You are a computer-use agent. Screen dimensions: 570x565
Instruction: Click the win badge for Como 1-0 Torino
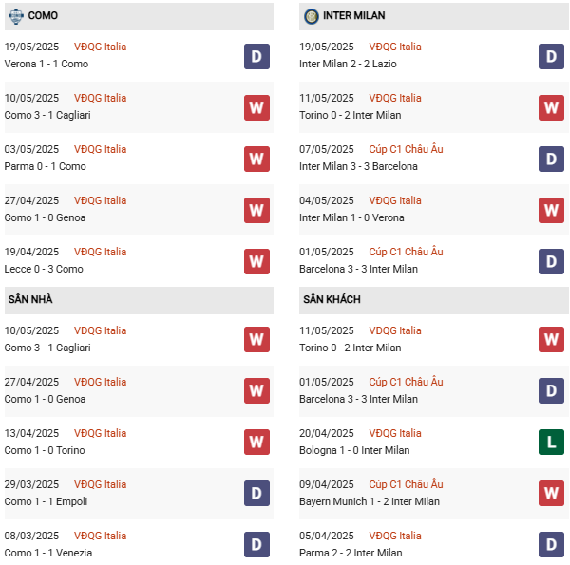click(256, 443)
